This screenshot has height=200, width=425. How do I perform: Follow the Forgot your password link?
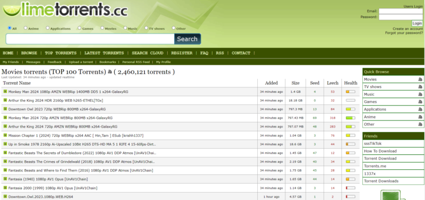tap(404, 33)
